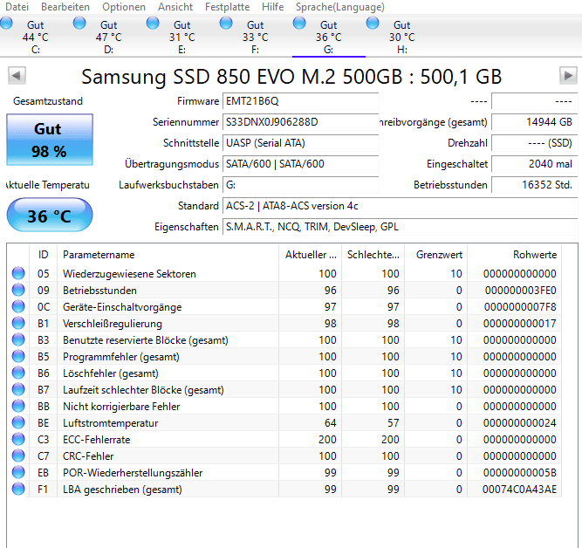Click the Schlechte... column header

point(373,255)
